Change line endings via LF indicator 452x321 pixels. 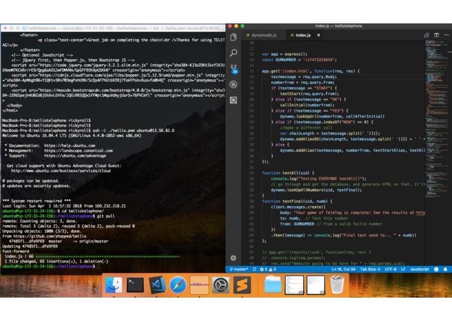[x=403, y=270]
